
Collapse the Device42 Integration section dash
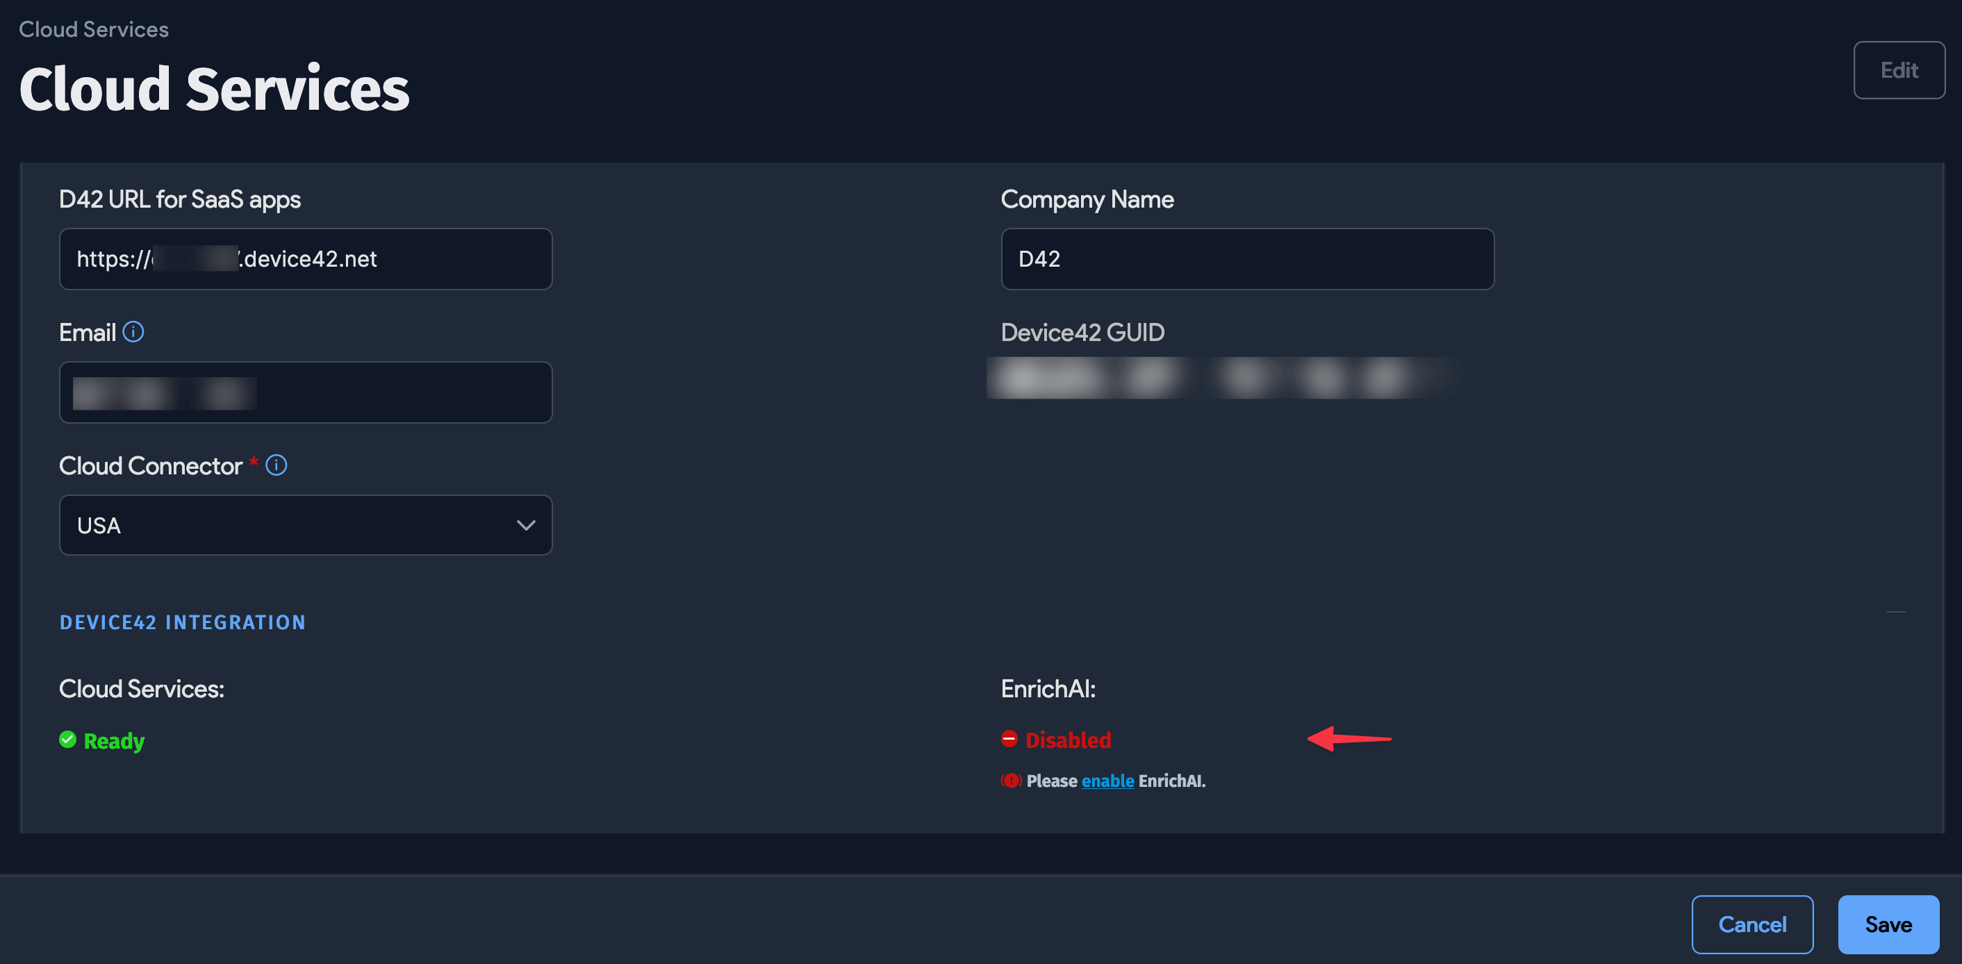point(1896,611)
